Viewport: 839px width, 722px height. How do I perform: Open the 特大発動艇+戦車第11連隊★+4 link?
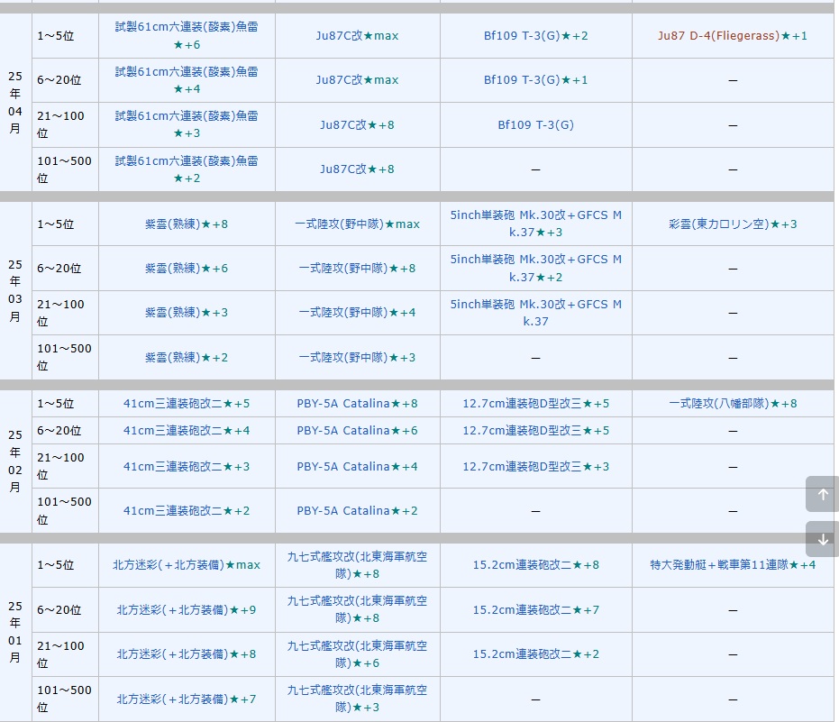tap(733, 565)
